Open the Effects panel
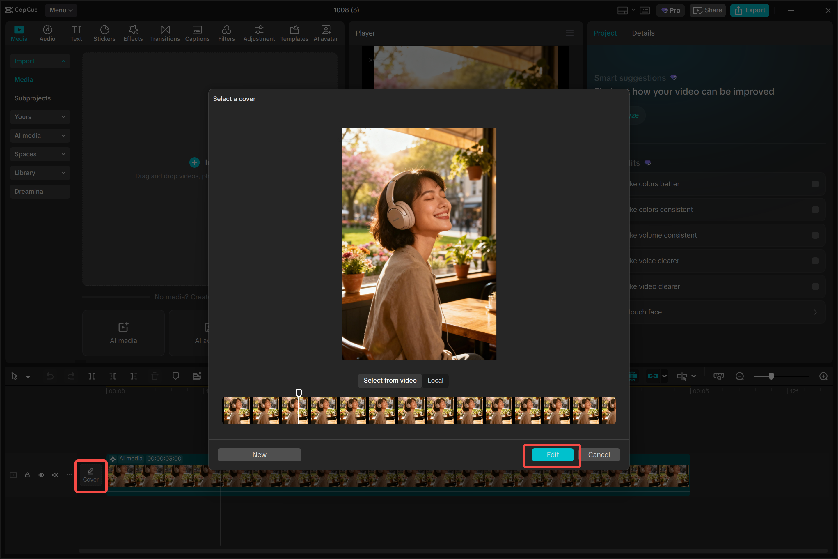 (133, 33)
